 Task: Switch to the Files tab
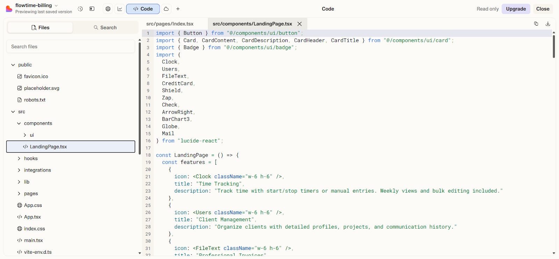click(x=40, y=28)
